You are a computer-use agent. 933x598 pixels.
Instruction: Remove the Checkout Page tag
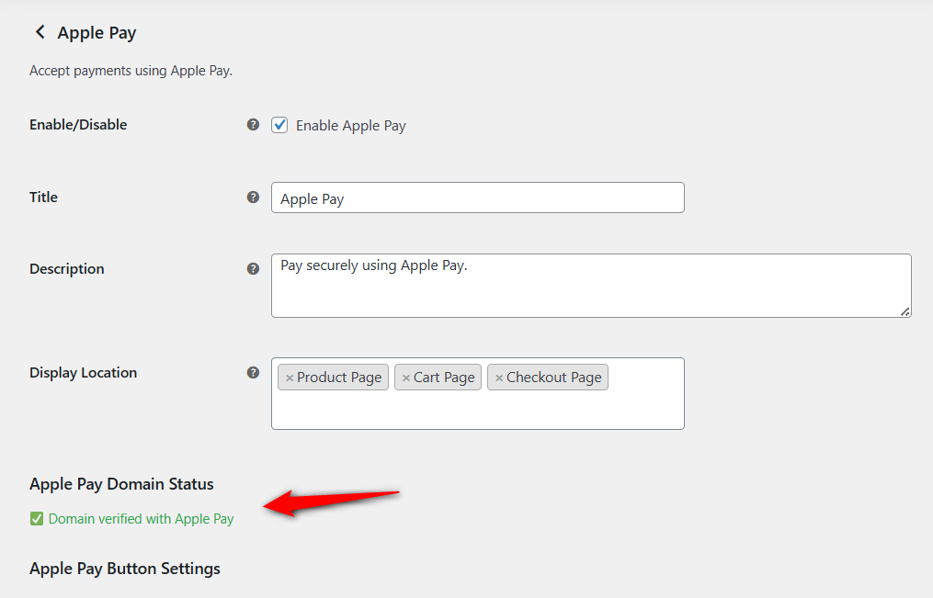(x=499, y=378)
